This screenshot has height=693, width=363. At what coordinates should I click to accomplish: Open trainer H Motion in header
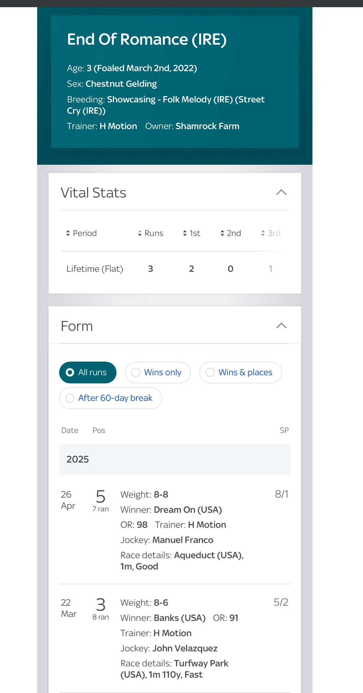(x=118, y=126)
